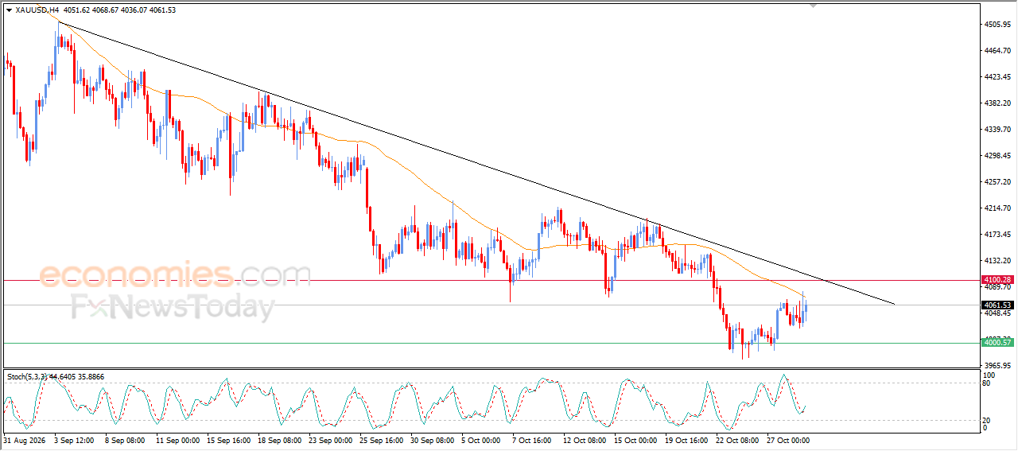1018x451 pixels.
Task: Open the dropdown arrow beside XAUUSD,H4
Action: click(x=9, y=10)
